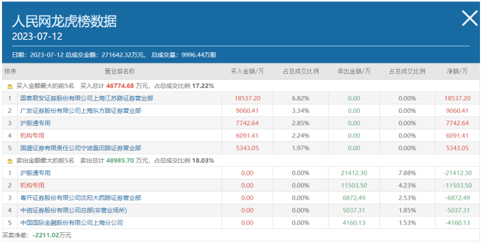This screenshot has height=244, width=482.
Task: Click net amount -5037.31
Action: tap(457, 210)
